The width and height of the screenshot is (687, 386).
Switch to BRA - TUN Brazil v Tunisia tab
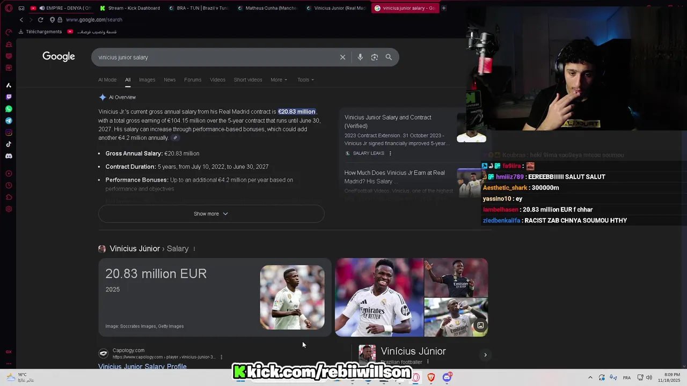(x=199, y=8)
